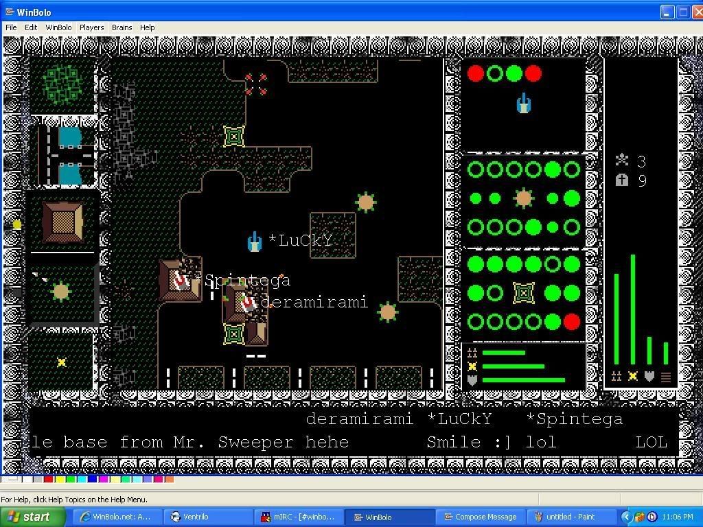The width and height of the screenshot is (703, 527).
Task: Open the WinBolo menu
Action: tap(58, 27)
